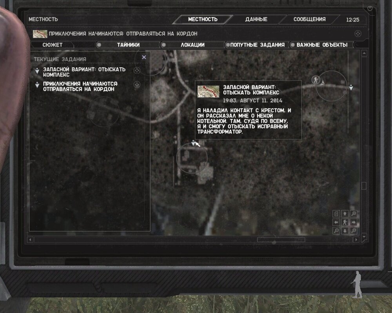Click the horizontal scrollbar right arrow

356,239
